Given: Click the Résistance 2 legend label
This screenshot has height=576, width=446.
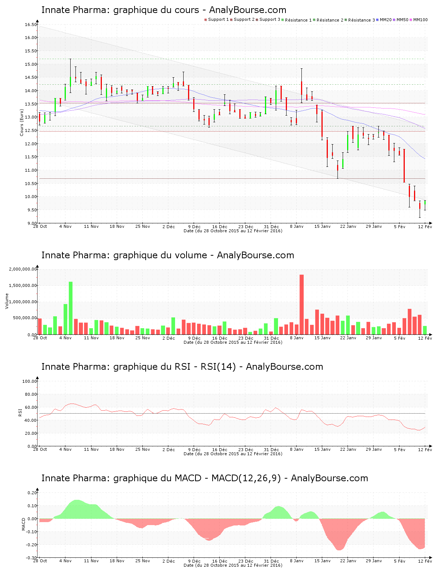Looking at the screenshot, I should pos(330,20).
